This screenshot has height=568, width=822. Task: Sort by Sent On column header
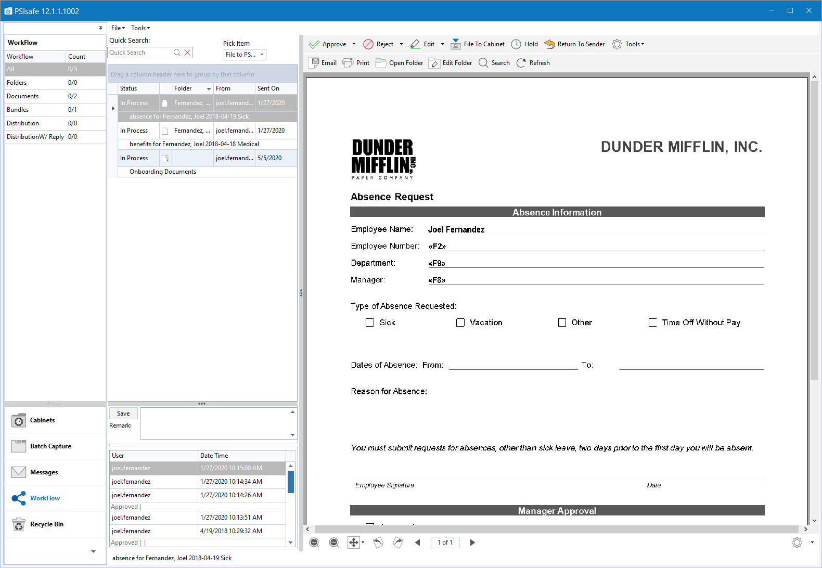pos(276,88)
